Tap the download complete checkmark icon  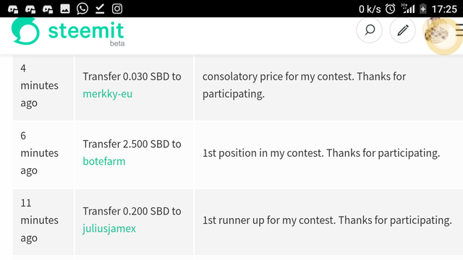point(100,9)
